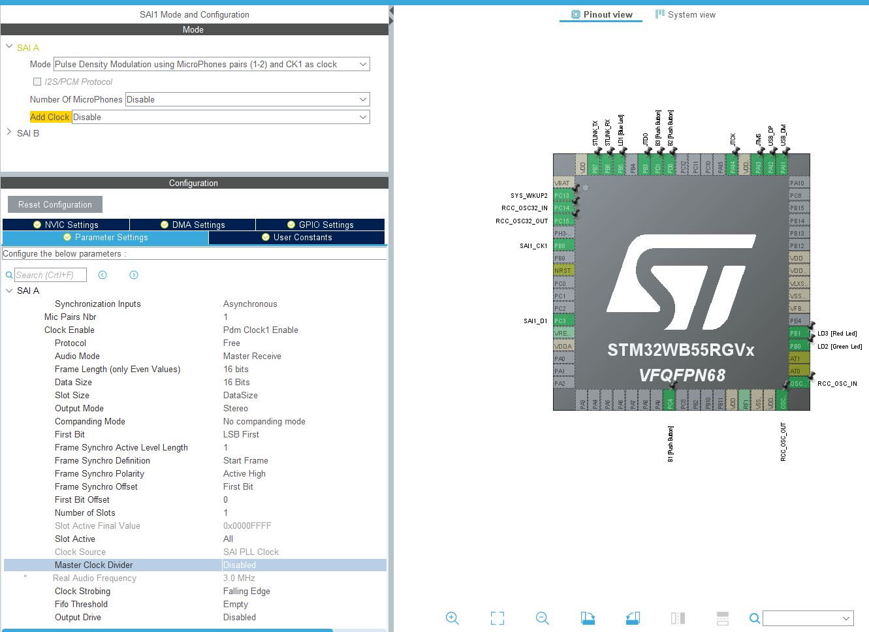
Task: Click the Reset Configuration button
Action: pos(55,204)
